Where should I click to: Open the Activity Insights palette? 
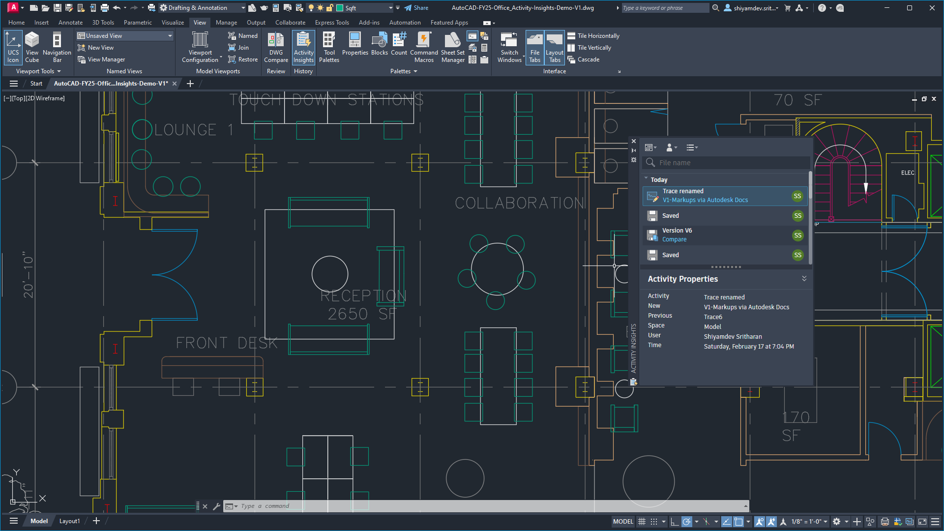pyautogui.click(x=303, y=47)
